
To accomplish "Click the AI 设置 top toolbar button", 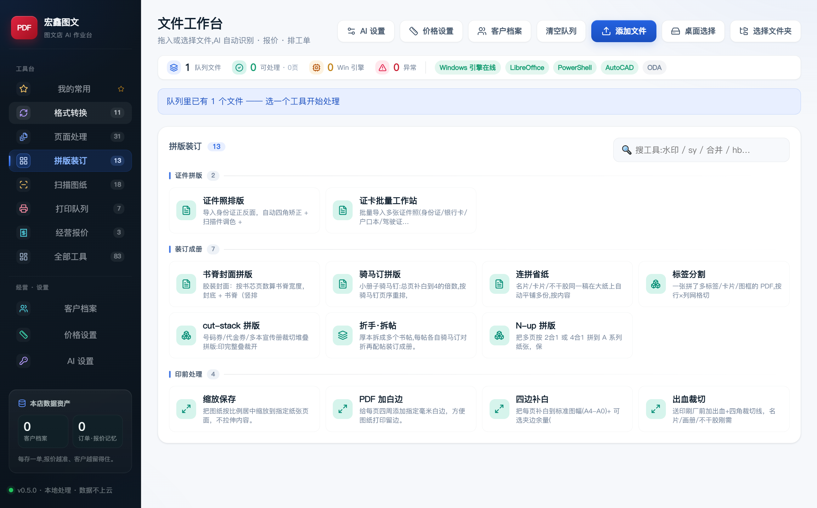I will (x=366, y=31).
